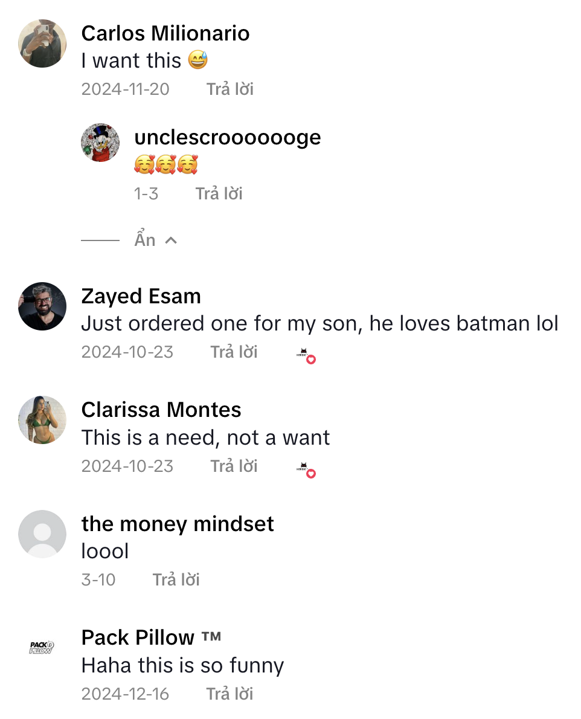
Task: Tap unclescrooooooge's Scrooge avatar
Action: [100, 143]
